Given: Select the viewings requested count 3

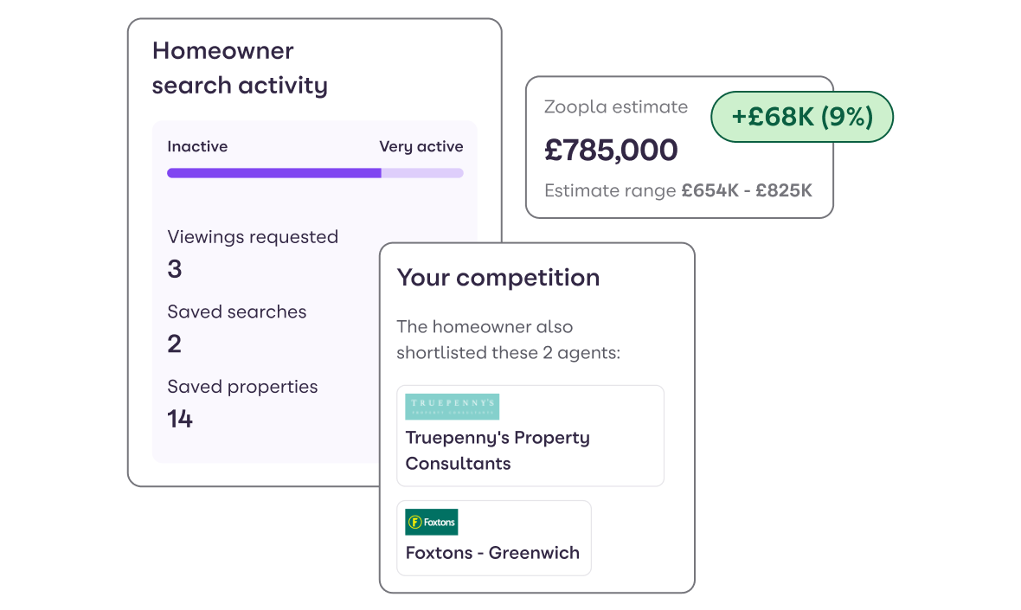Looking at the screenshot, I should pyautogui.click(x=175, y=269).
